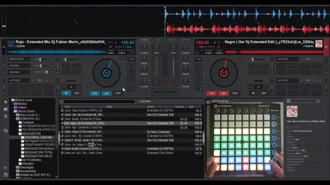Click SYNC on the right deck

[235, 93]
